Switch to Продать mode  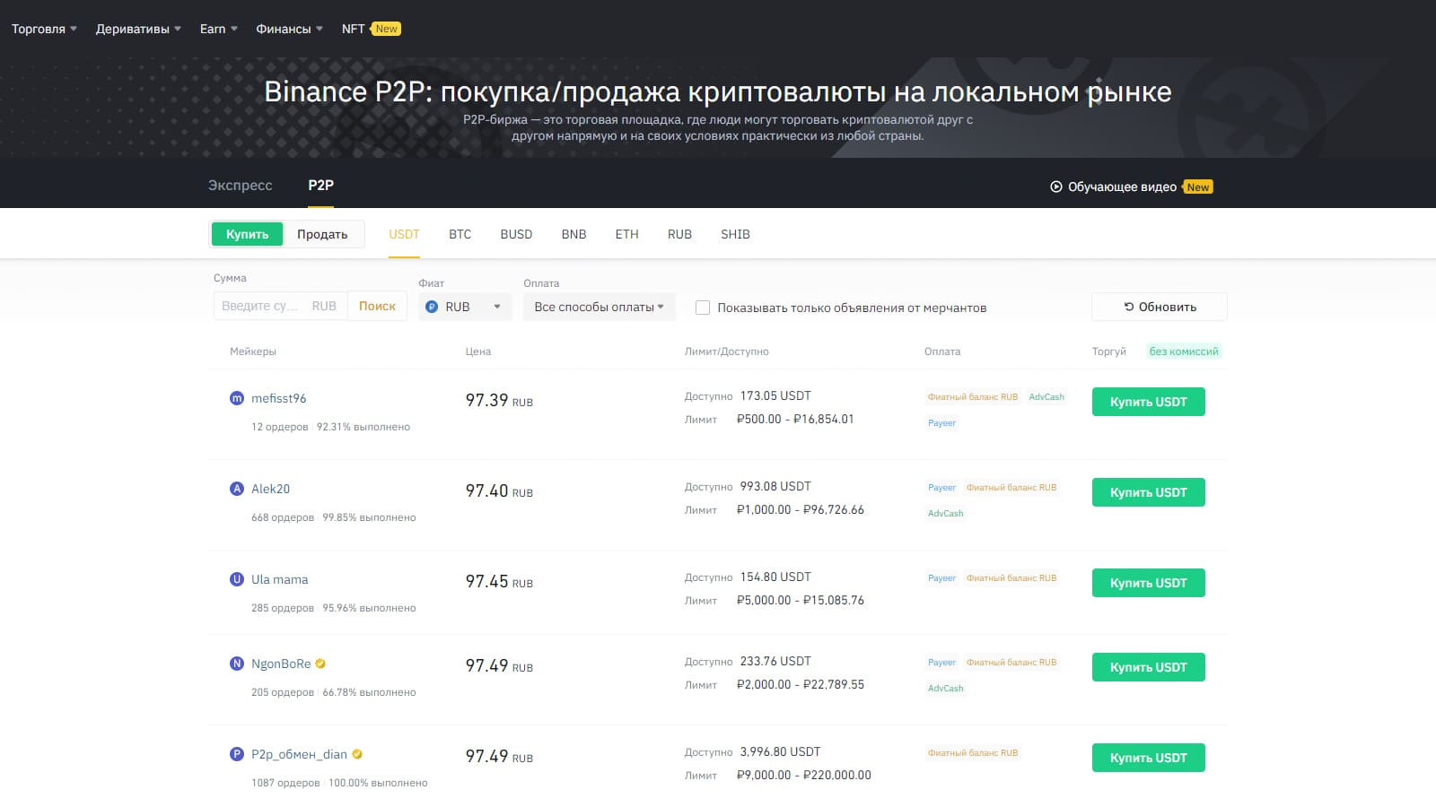322,234
